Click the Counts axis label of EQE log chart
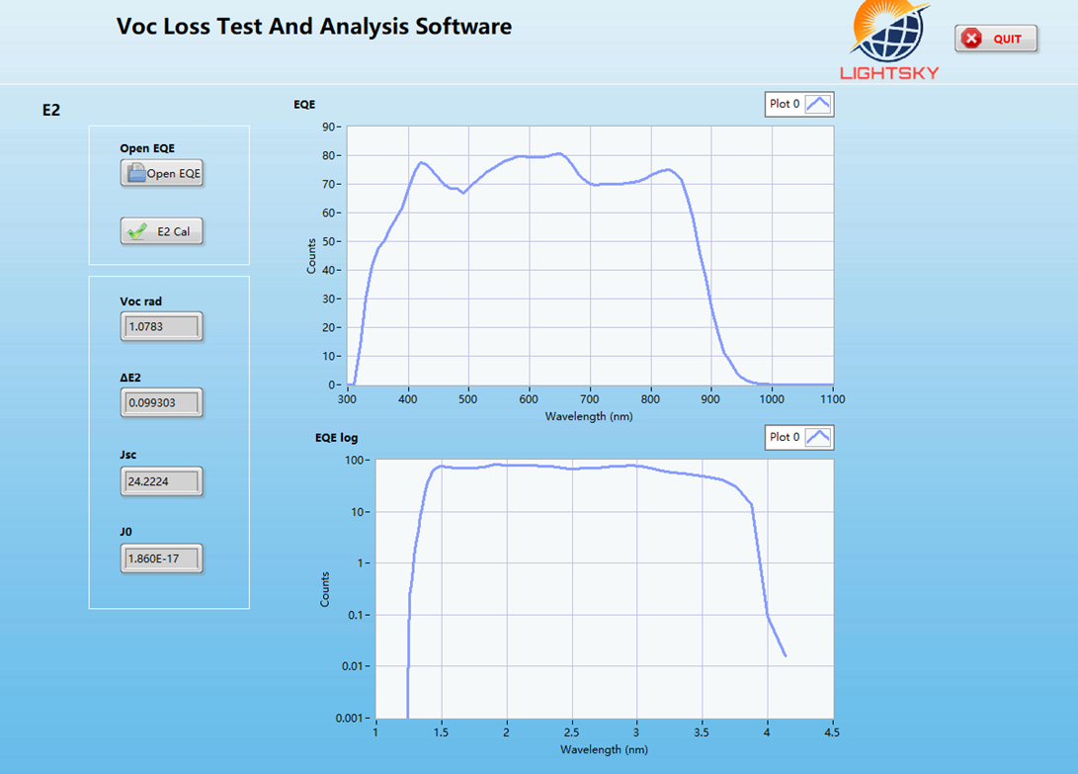The width and height of the screenshot is (1078, 774). 325,588
